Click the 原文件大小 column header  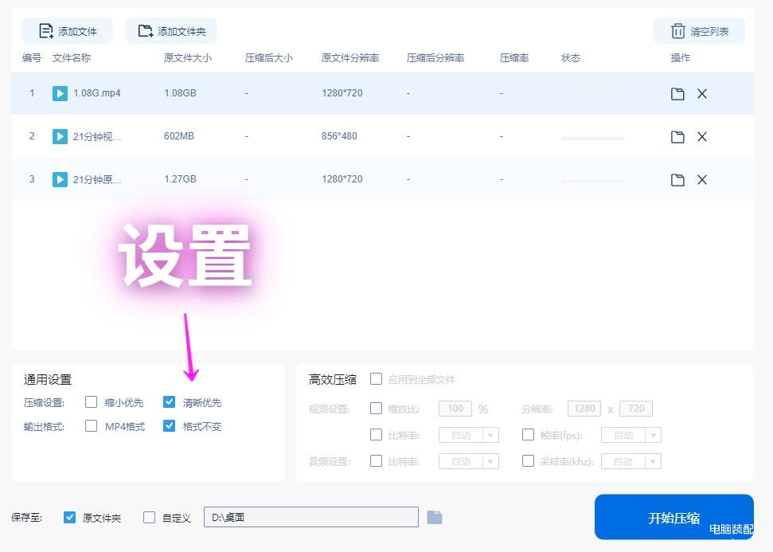[x=188, y=57]
